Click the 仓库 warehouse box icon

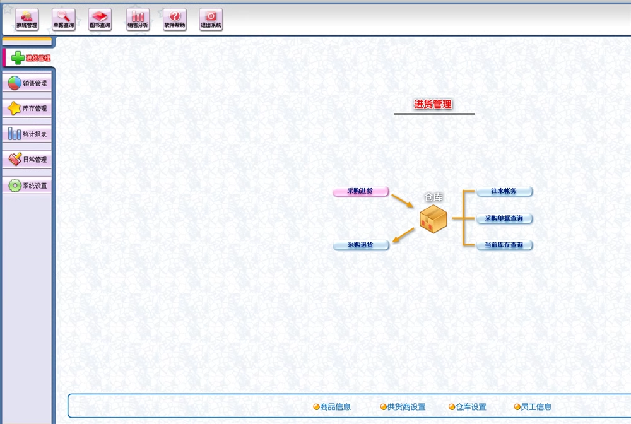pos(433,219)
